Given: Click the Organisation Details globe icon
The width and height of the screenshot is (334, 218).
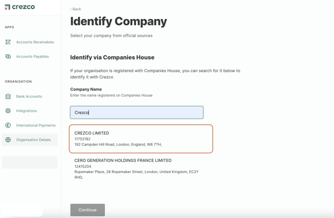Looking at the screenshot, I should tap(8, 140).
